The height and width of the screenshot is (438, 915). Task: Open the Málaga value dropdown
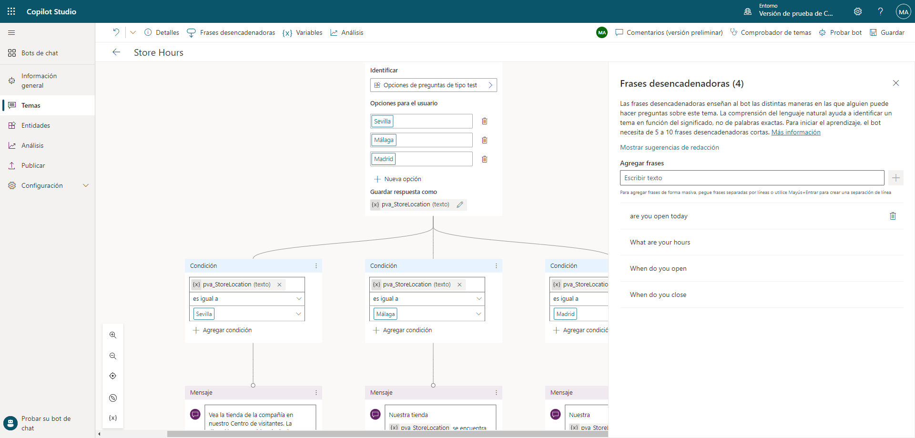coord(427,314)
